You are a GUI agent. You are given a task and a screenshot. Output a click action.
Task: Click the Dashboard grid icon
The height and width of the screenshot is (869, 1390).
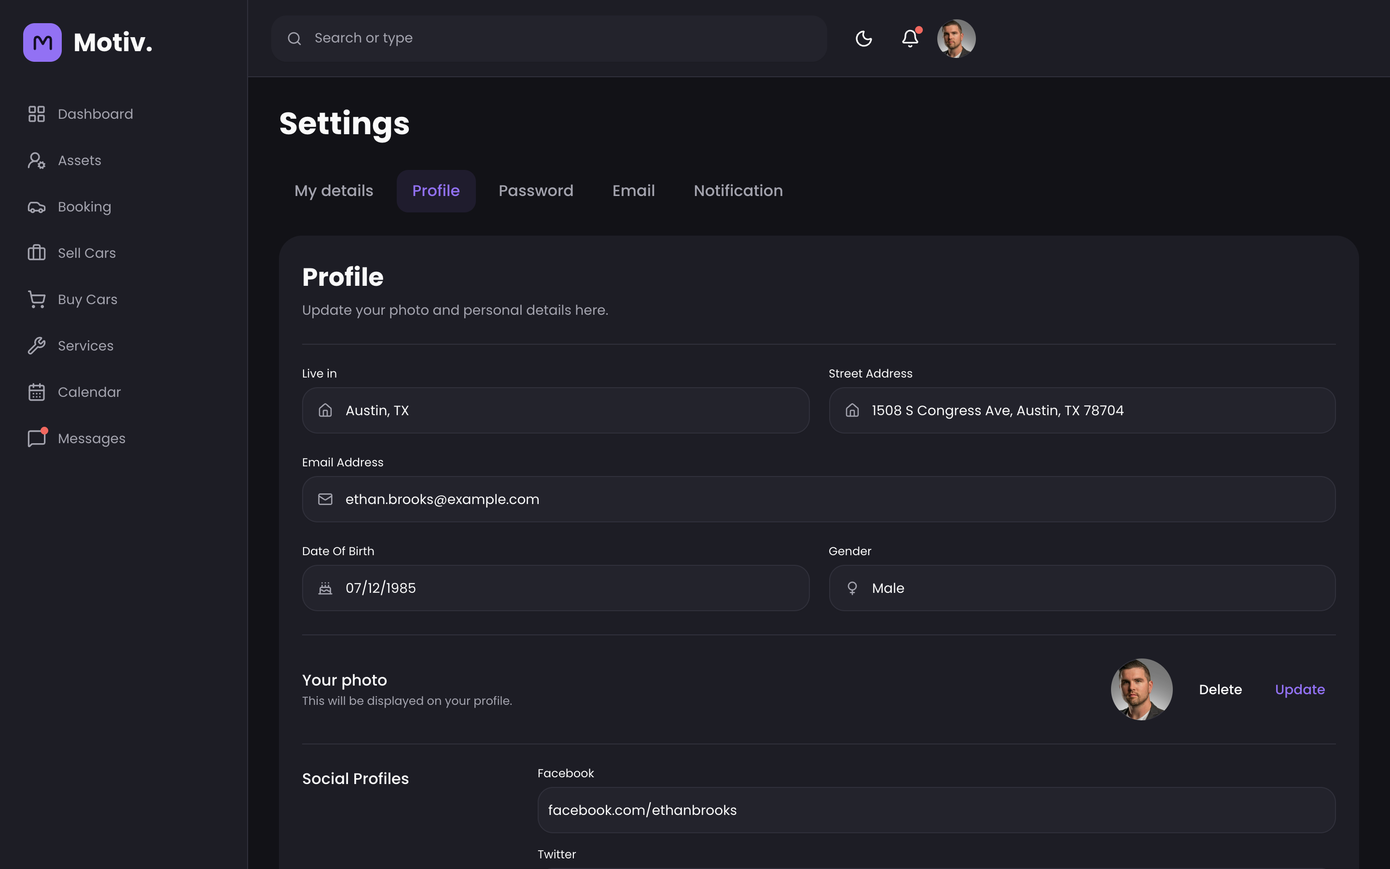pos(37,114)
